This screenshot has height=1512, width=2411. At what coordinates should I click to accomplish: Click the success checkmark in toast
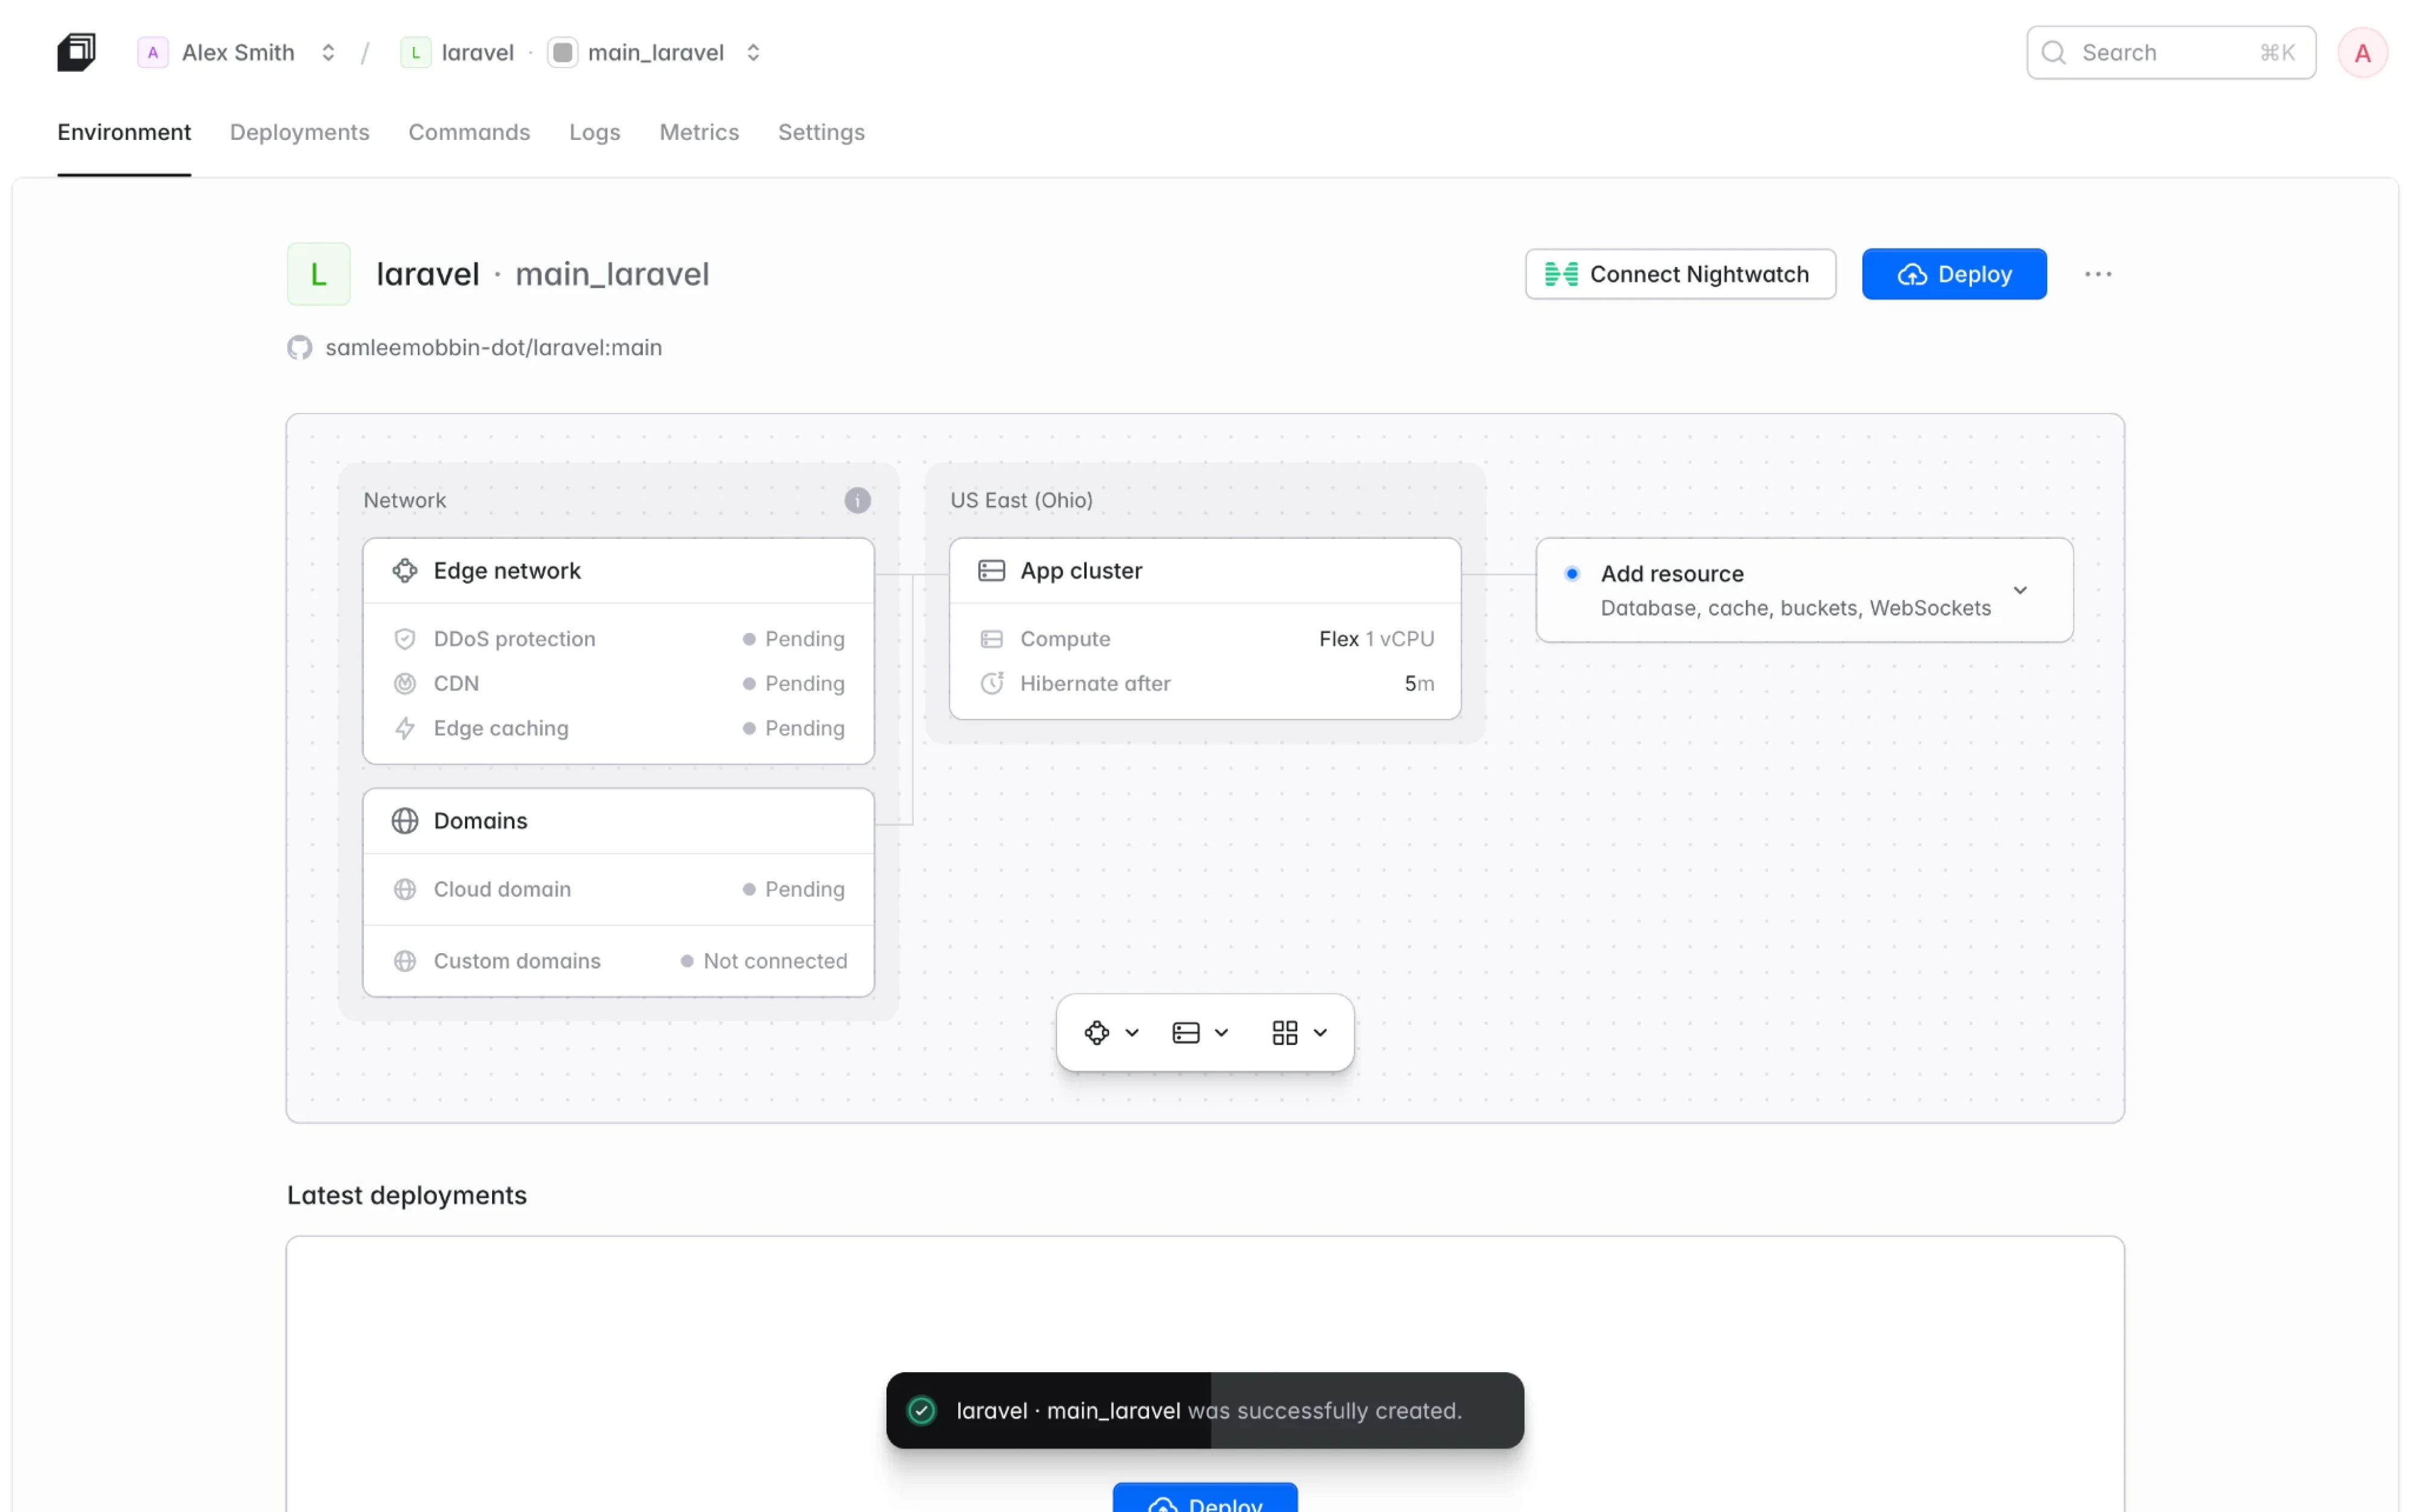(x=921, y=1411)
